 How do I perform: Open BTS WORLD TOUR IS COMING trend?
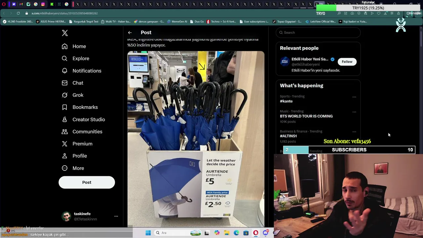(x=306, y=116)
